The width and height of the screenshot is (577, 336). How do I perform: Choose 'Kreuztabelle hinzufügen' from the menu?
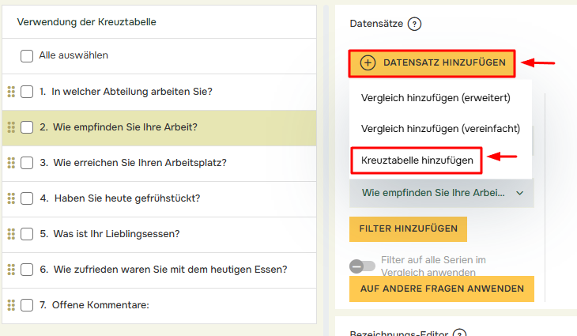click(x=417, y=160)
